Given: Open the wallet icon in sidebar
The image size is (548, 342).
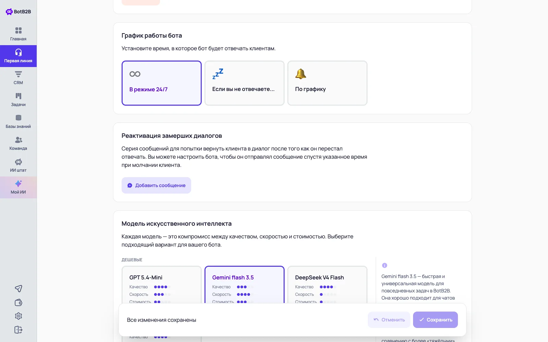Looking at the screenshot, I should (18, 302).
